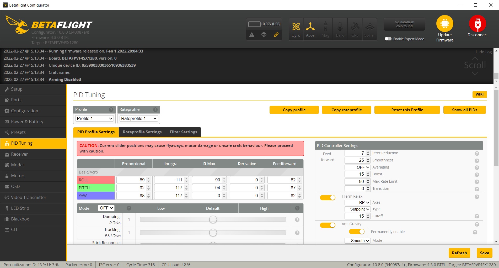Click the Damping D Gains slider handle

pos(213,219)
